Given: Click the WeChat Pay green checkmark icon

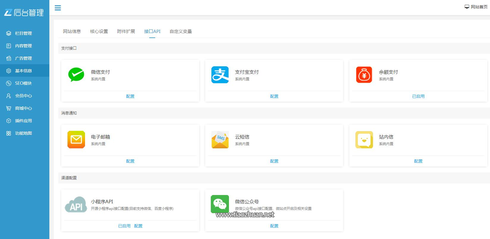Looking at the screenshot, I should coord(76,75).
